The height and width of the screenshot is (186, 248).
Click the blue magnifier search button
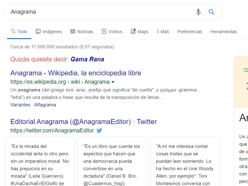pos(211,12)
